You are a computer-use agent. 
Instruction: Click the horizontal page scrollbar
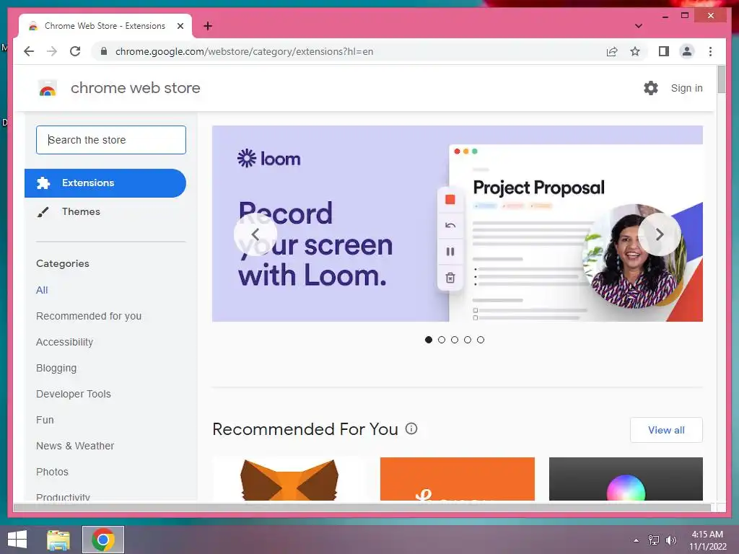[362, 507]
